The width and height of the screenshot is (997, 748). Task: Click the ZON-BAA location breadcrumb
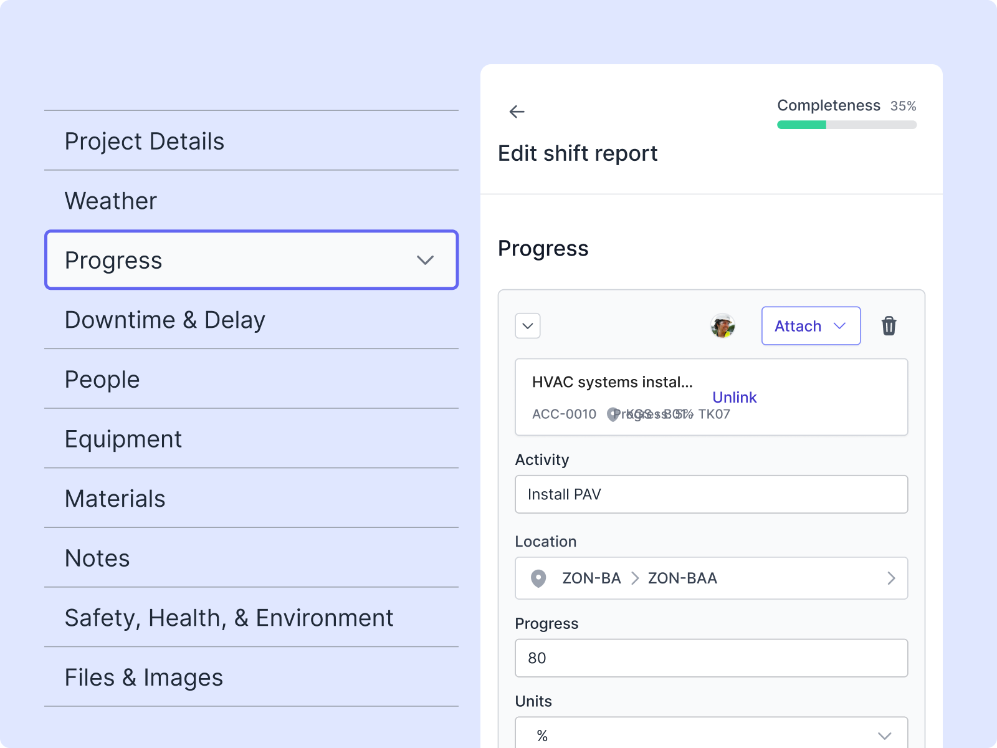pos(682,578)
